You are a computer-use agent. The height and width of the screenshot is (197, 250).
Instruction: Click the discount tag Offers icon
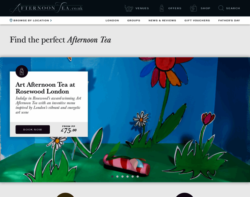coord(162,8)
